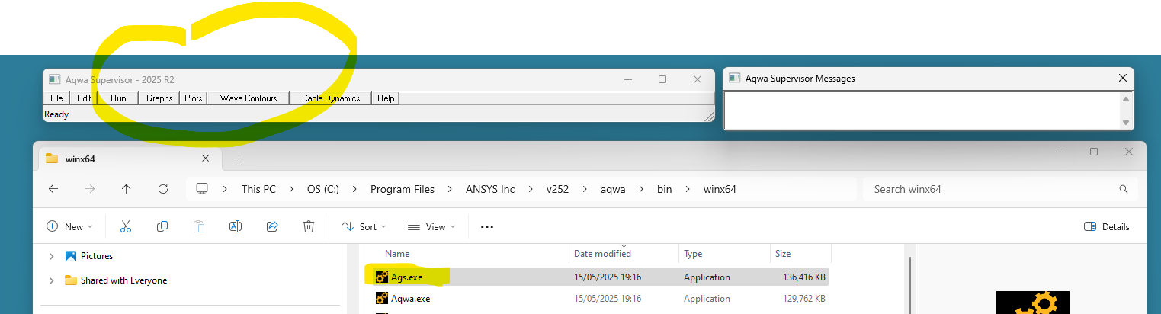Click the Delete trash icon
This screenshot has height=314, width=1161.
pos(309,226)
